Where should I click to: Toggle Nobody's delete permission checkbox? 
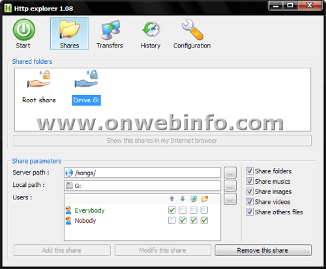point(194,221)
